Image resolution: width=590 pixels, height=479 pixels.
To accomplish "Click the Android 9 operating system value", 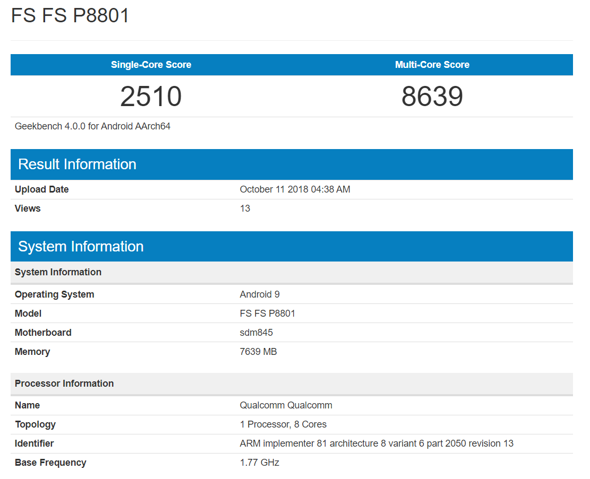I will click(x=260, y=294).
